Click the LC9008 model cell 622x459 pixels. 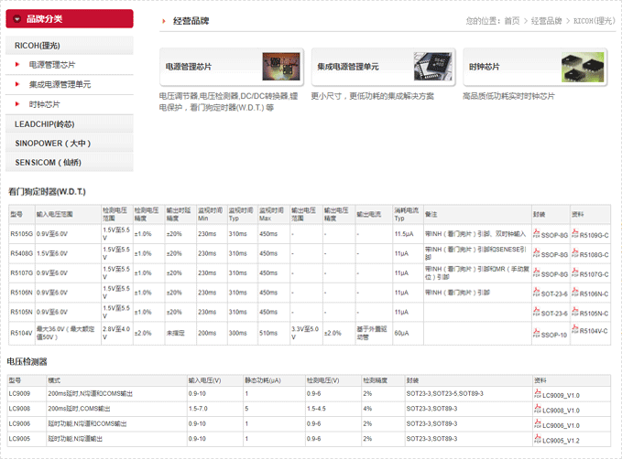[x=27, y=409]
